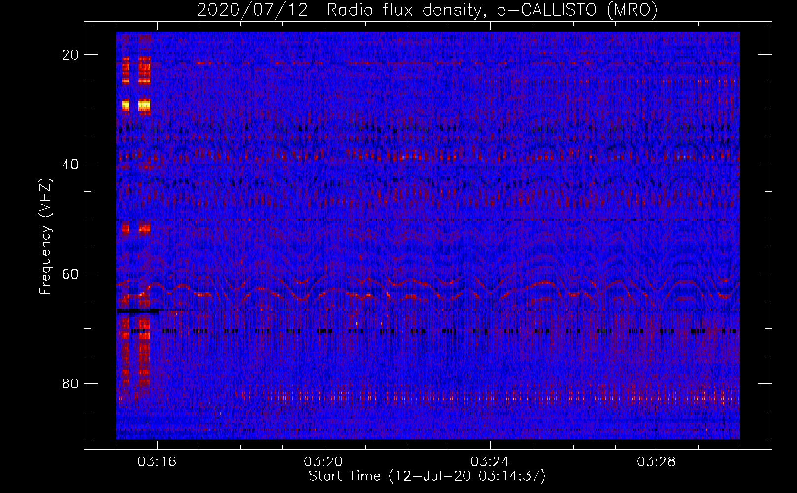Viewport: 797px width, 493px height.
Task: Click the bright yellow burst near 30 MHz
Action: pyautogui.click(x=144, y=105)
